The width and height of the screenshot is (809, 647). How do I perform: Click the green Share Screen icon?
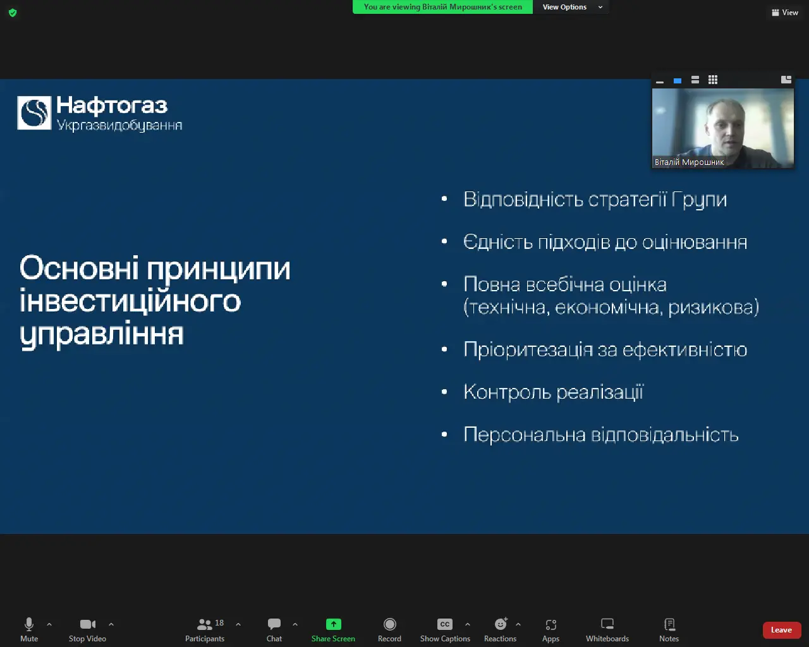pyautogui.click(x=333, y=624)
